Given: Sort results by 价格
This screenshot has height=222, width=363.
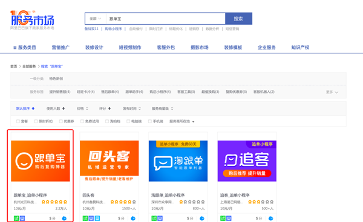Looking at the screenshot, I should point(82,109).
